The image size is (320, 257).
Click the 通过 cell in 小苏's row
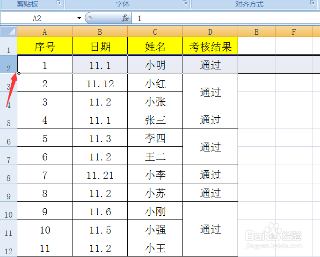[x=210, y=192]
